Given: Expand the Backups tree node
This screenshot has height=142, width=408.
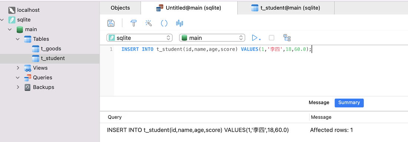Looking at the screenshot, I should [18, 87].
